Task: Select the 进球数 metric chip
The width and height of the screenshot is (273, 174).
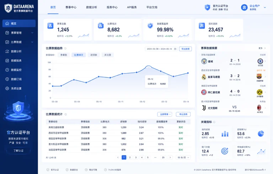Action: 94,55
